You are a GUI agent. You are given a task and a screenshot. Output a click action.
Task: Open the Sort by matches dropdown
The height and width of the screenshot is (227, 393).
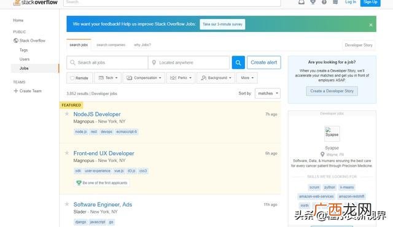click(268, 93)
